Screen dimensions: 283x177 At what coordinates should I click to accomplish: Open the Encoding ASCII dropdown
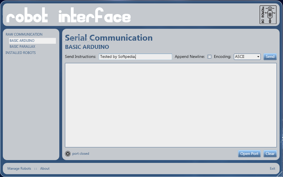tap(247, 57)
